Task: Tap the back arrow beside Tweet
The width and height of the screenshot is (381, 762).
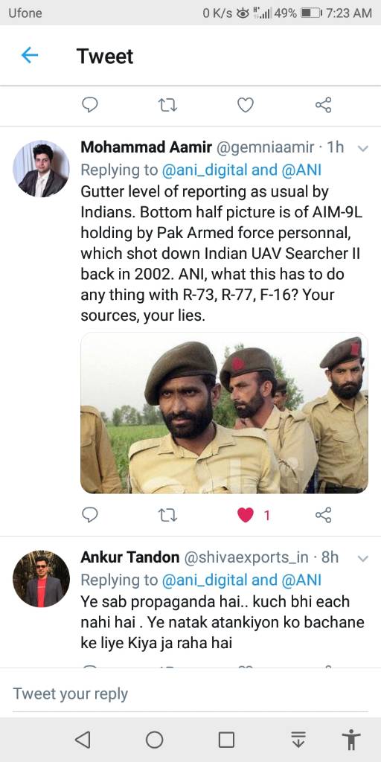Action: pos(30,56)
